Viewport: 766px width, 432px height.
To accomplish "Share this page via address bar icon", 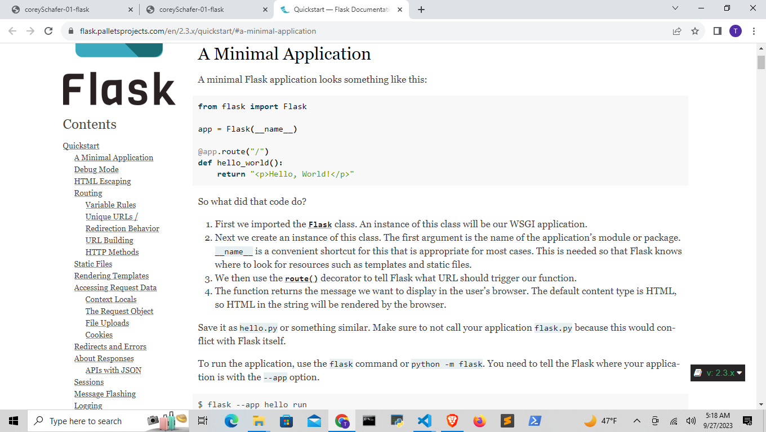I will [677, 31].
